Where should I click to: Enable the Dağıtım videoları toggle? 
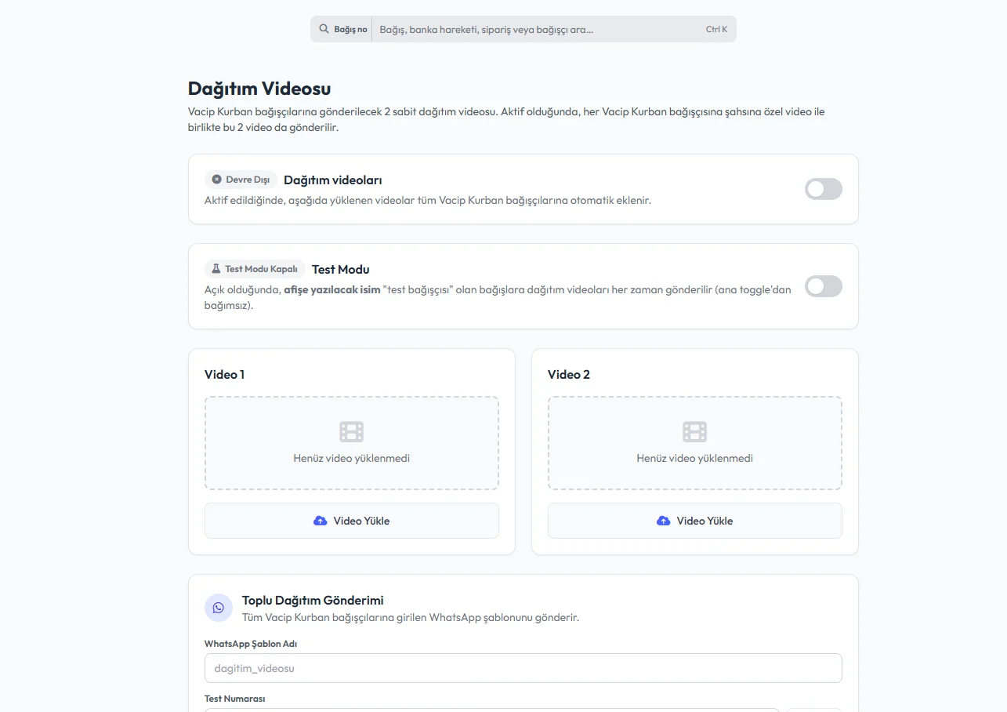(x=824, y=189)
